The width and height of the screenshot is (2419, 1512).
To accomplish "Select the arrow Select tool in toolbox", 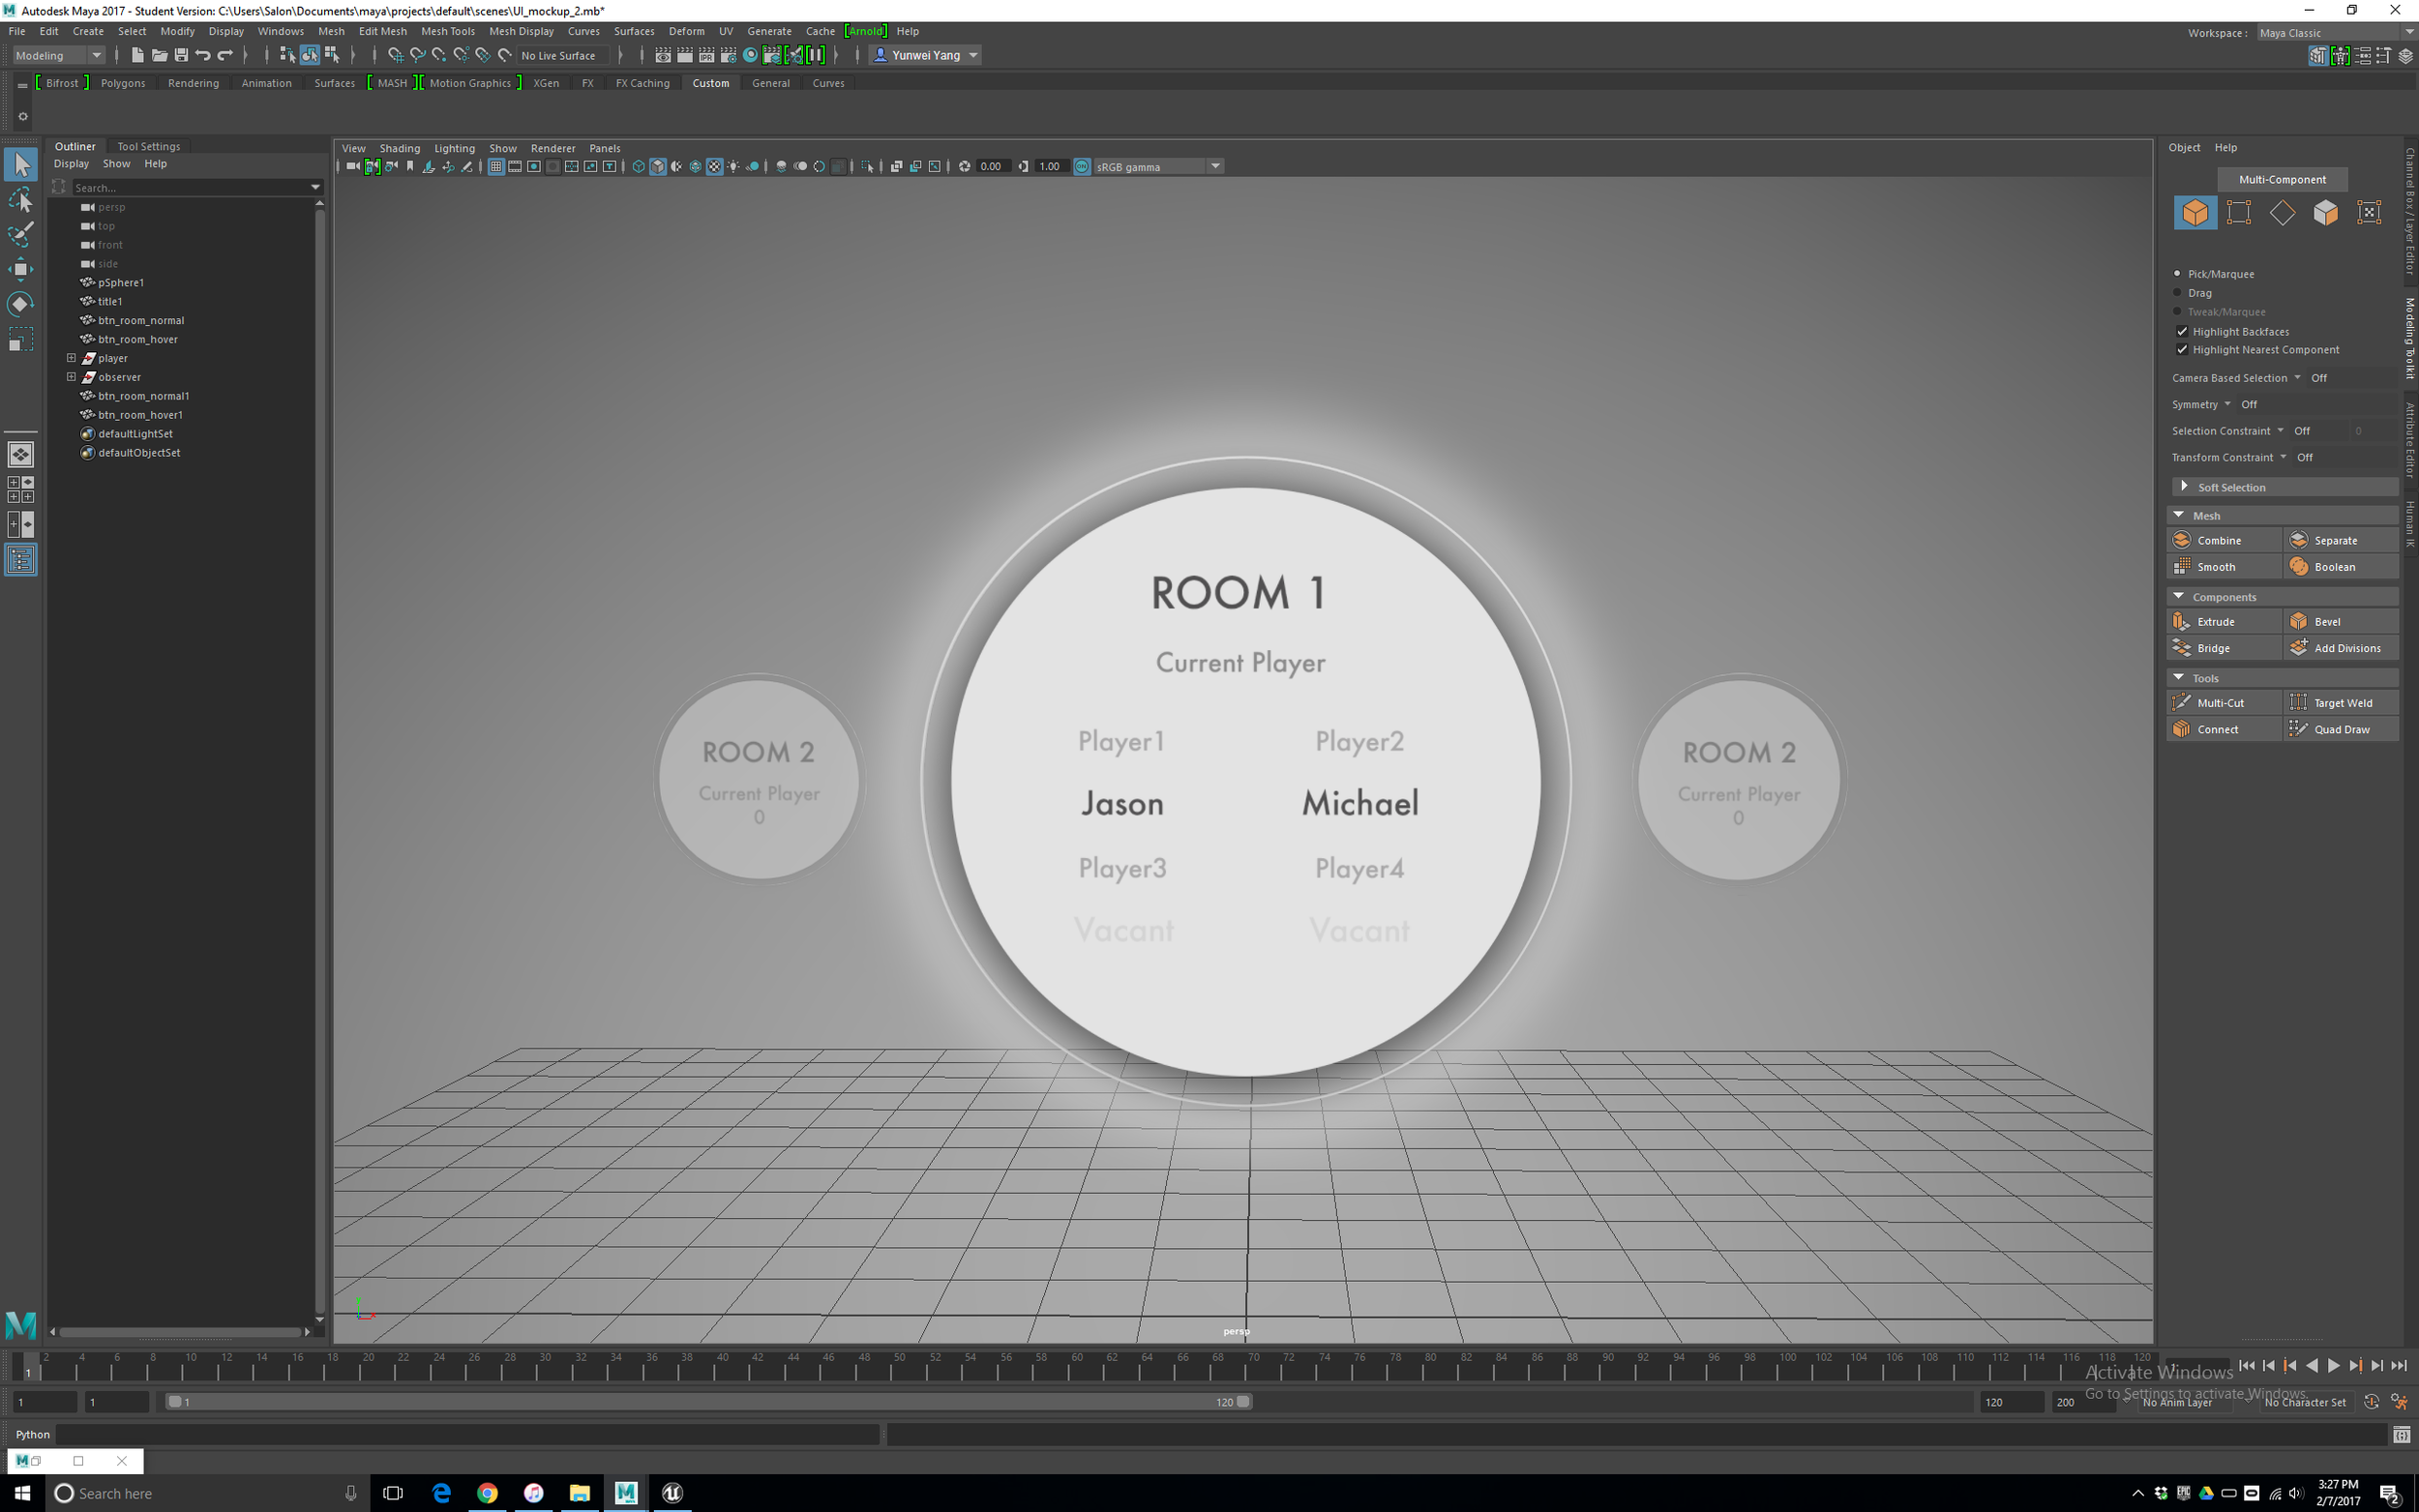I will pos(21,164).
